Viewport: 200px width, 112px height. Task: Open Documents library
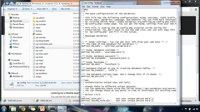[17, 37]
